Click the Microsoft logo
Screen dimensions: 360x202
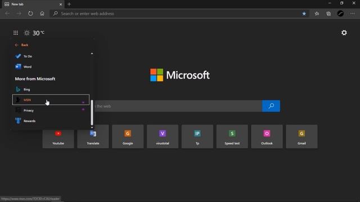coord(180,75)
